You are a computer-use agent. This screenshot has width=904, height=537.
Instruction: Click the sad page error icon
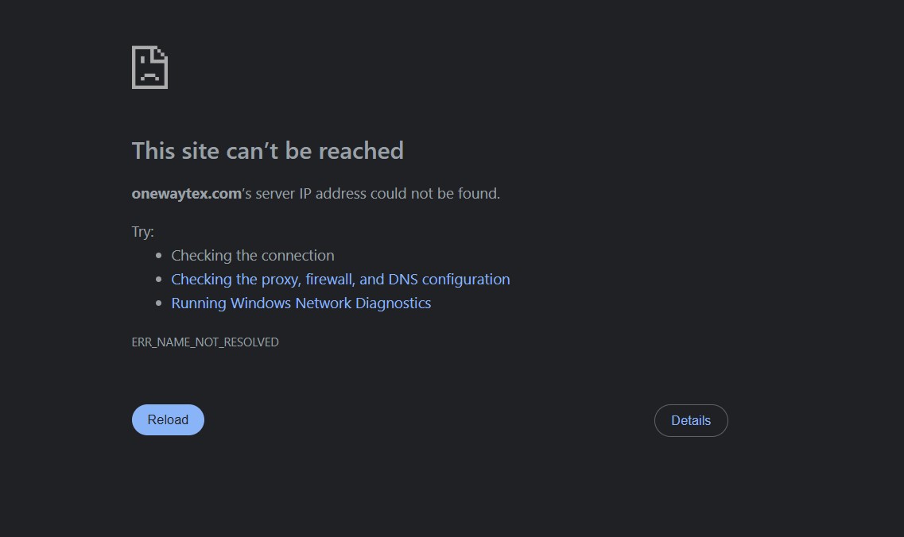(x=150, y=68)
